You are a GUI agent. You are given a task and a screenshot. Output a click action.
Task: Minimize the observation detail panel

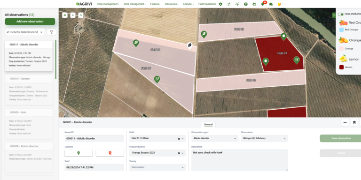coord(345,123)
